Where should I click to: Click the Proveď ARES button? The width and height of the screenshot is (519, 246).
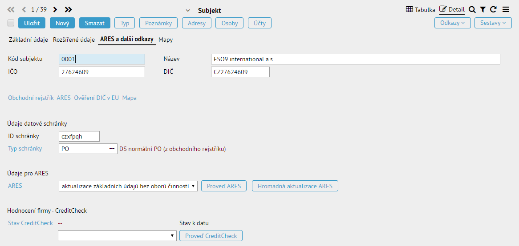tap(224, 186)
